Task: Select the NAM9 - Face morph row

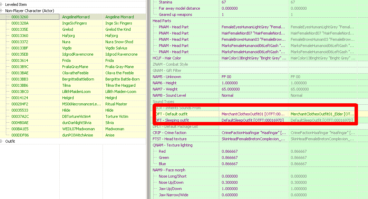Action: (x=259, y=170)
